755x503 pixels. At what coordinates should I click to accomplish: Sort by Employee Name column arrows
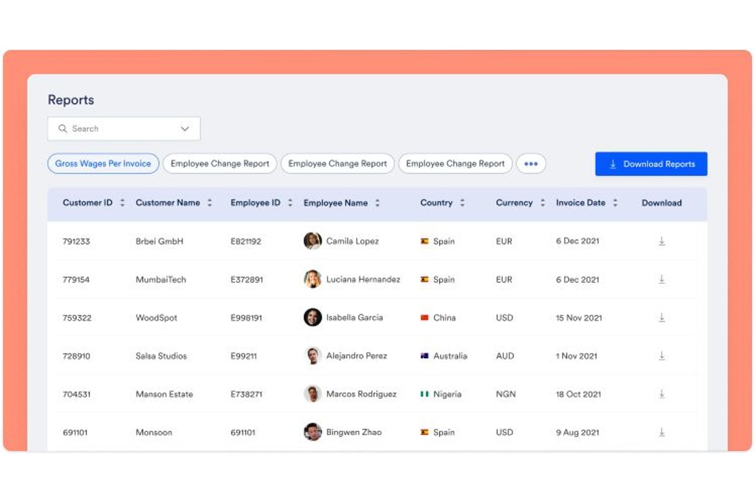(377, 202)
